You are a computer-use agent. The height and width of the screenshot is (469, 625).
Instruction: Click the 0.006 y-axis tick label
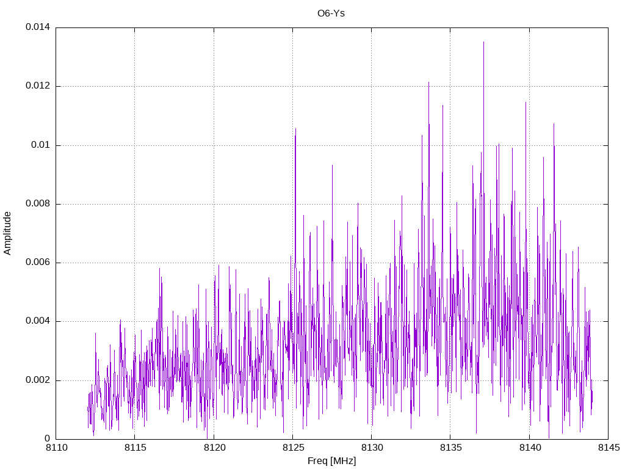click(38, 262)
